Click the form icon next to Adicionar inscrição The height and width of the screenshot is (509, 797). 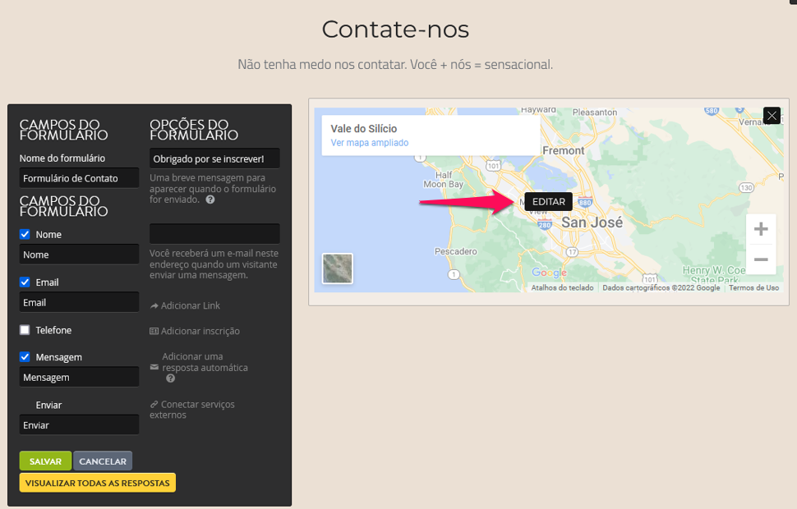pyautogui.click(x=154, y=331)
